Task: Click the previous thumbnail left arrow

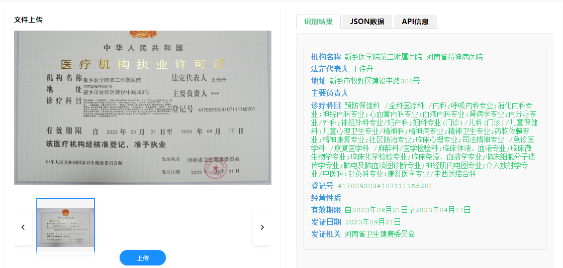Action: coord(23,227)
